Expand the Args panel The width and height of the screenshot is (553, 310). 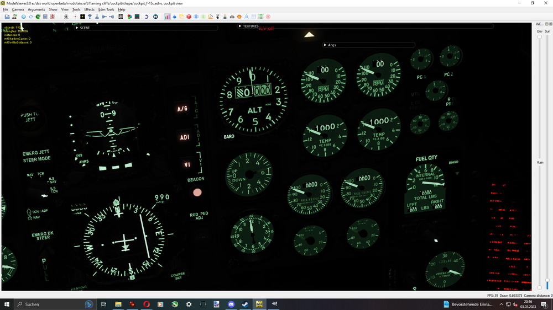[x=325, y=45]
